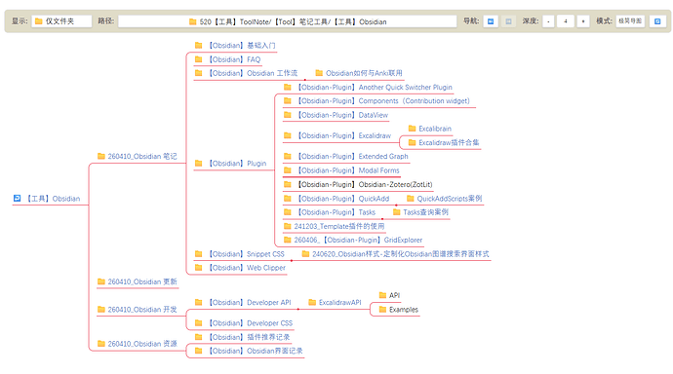Click the folder icon of 【Obsidian】Snippet CSS
The image size is (673, 374).
(x=198, y=253)
